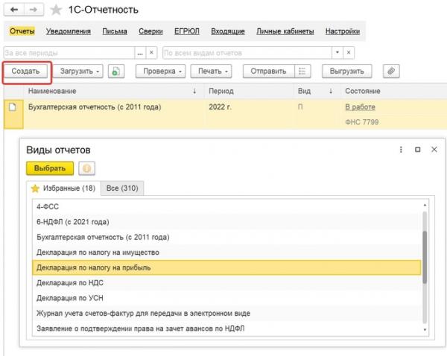This screenshot has height=356, width=447.
Task: Open the Отчеты tab
Action: click(22, 31)
